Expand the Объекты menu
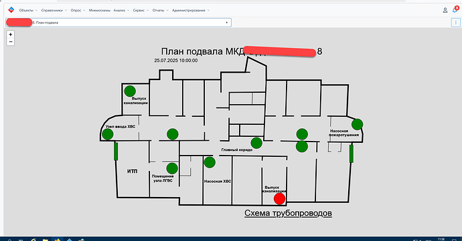Screen dimensions: 462x241 pyautogui.click(x=28, y=10)
